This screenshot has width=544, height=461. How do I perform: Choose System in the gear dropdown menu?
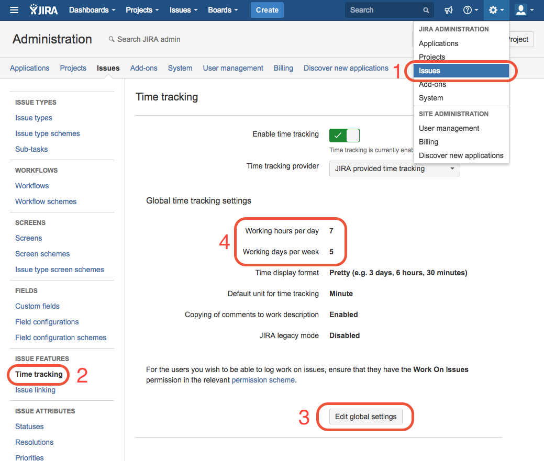point(461,98)
